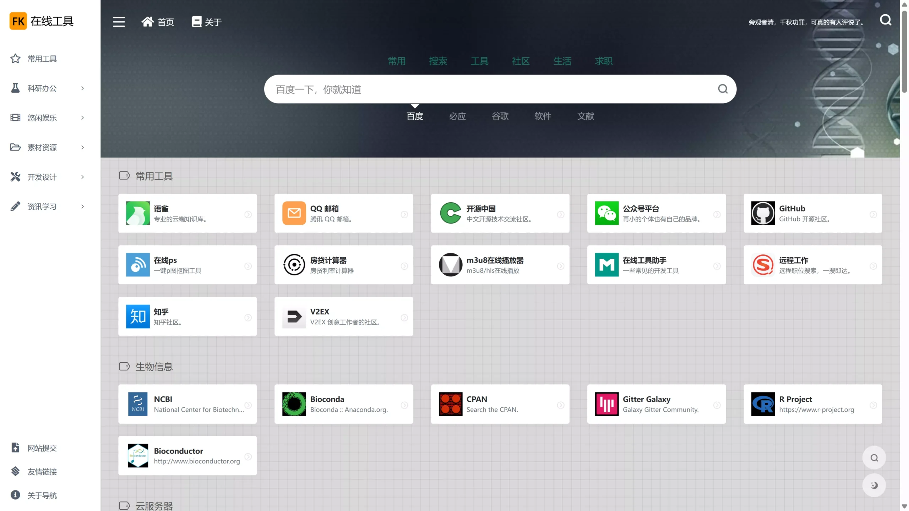Screen dimensions: 909x511
Task: Open the top-right search icon
Action: [885, 20]
